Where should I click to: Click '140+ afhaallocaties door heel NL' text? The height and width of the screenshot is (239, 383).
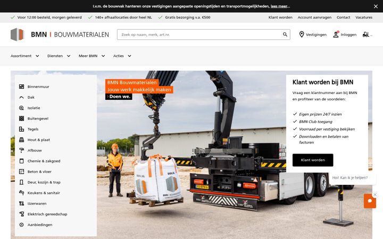point(123,18)
